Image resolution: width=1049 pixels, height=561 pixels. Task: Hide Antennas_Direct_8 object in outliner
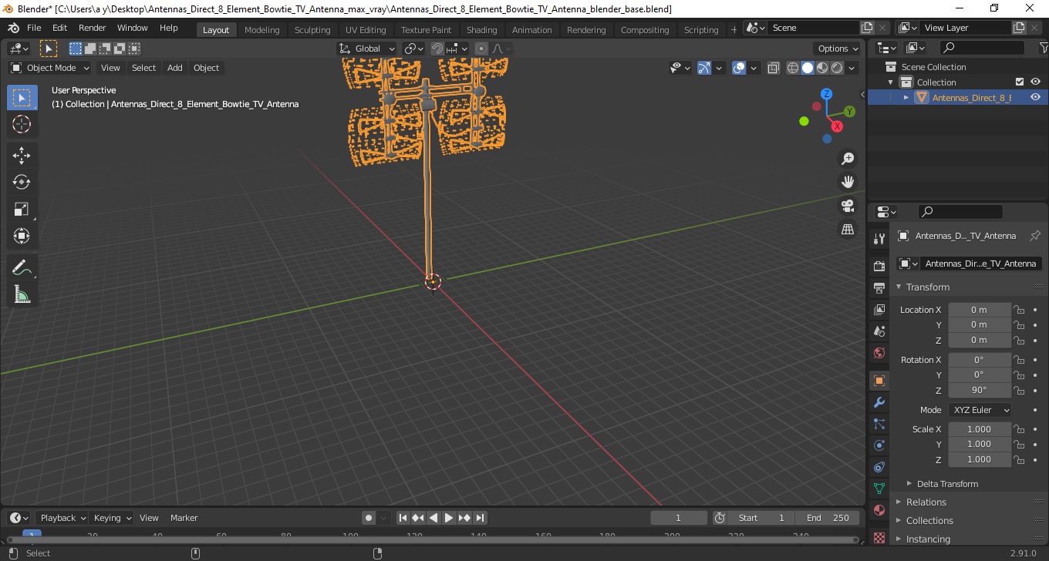(1036, 97)
